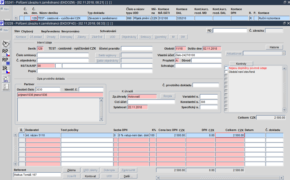Click items table scroll-down arrow
This screenshot has height=180, width=290.
(x=15, y=164)
